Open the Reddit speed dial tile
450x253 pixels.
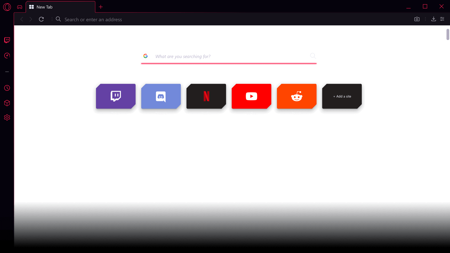coord(297,96)
